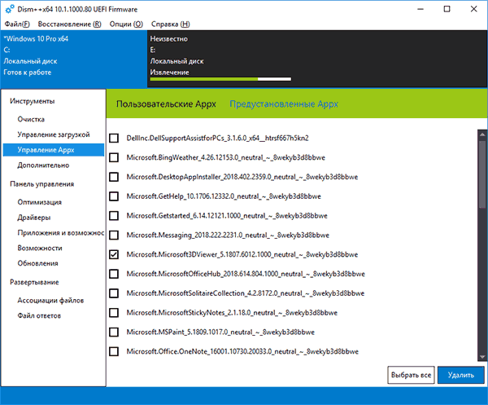Click the Панель управления section header
This screenshot has height=405, width=488.
tap(41, 183)
